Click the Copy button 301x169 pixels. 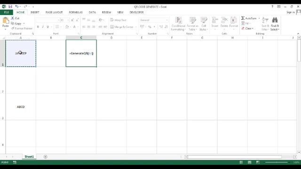pos(16,23)
